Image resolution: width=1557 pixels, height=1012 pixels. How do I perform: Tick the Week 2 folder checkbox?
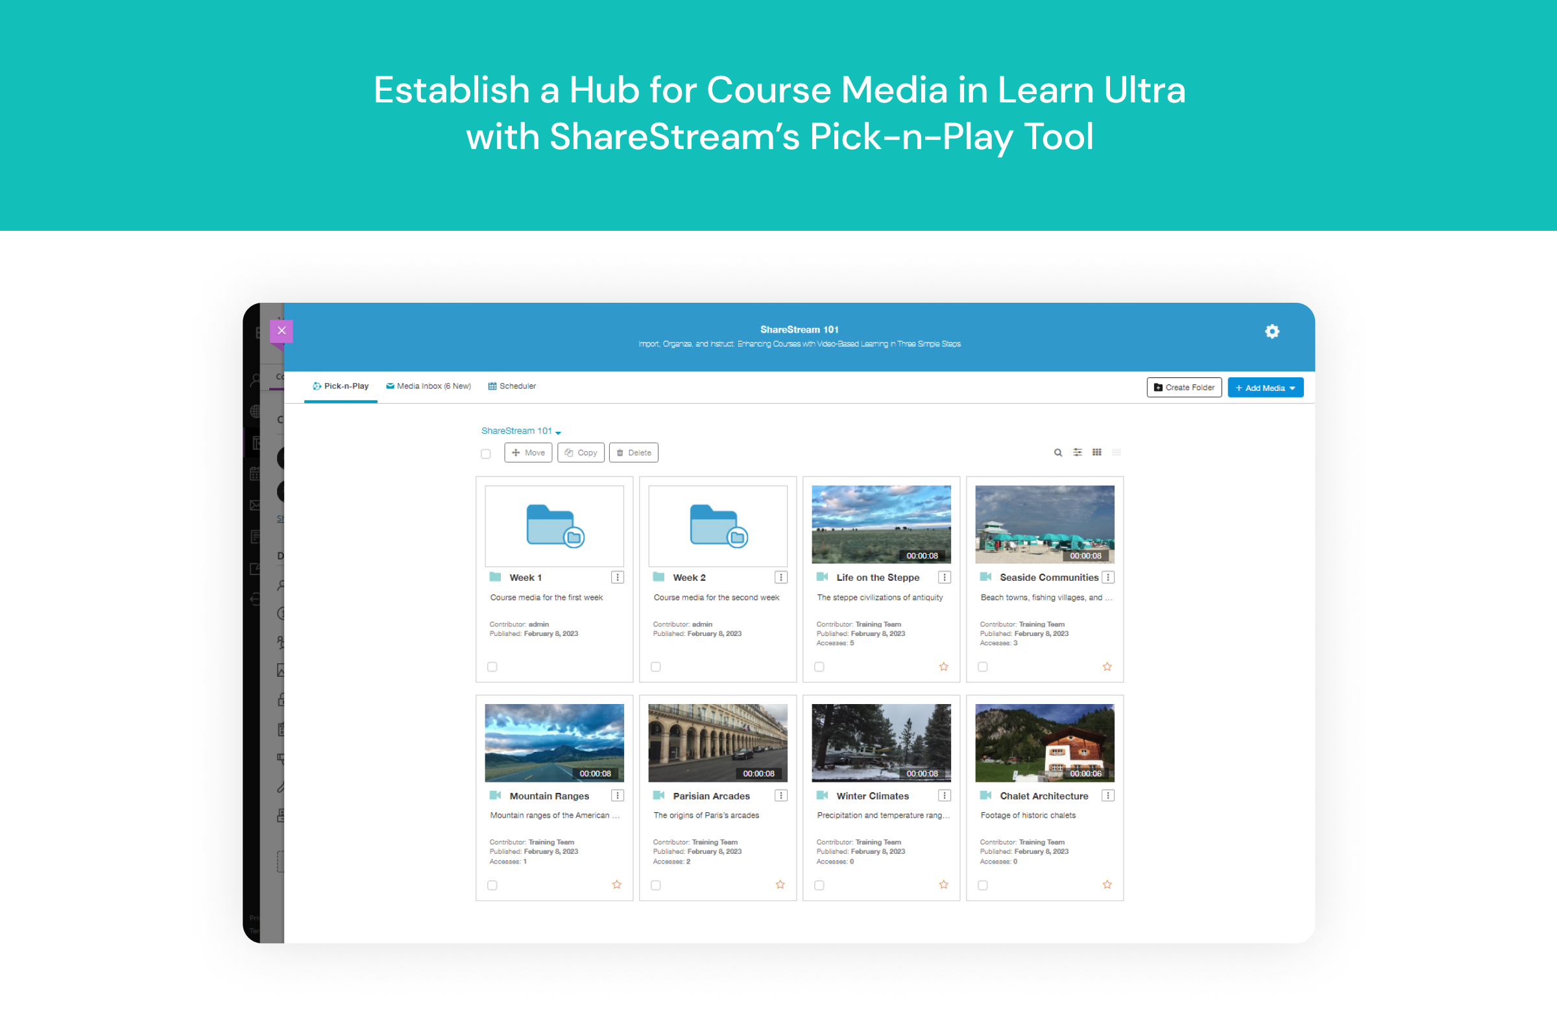click(x=655, y=667)
